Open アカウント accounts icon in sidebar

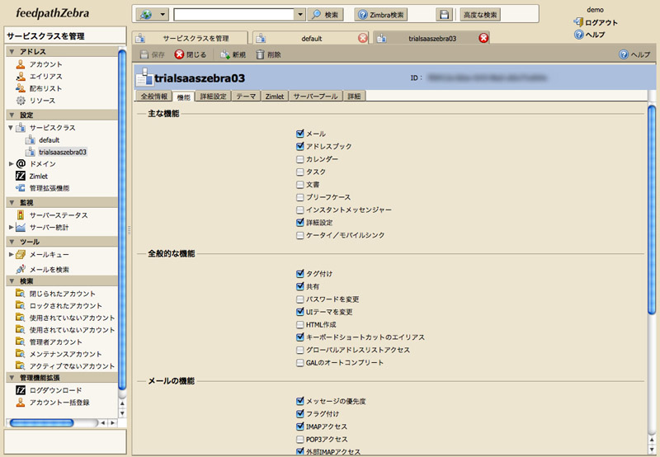click(x=20, y=64)
